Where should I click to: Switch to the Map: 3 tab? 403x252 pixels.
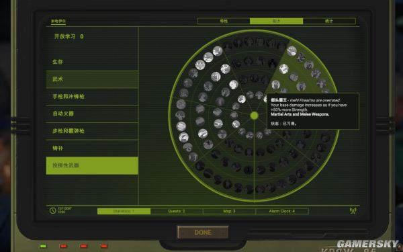pyautogui.click(x=229, y=211)
